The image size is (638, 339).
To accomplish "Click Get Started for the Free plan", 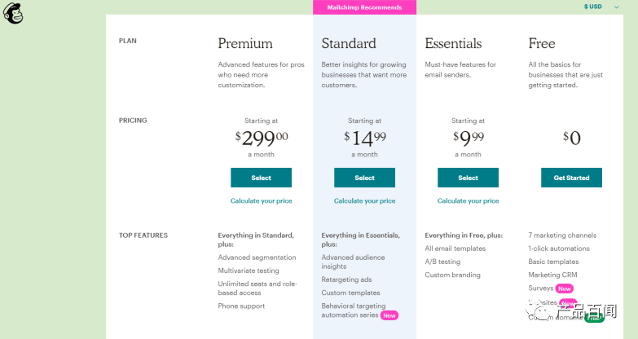I will click(x=571, y=178).
